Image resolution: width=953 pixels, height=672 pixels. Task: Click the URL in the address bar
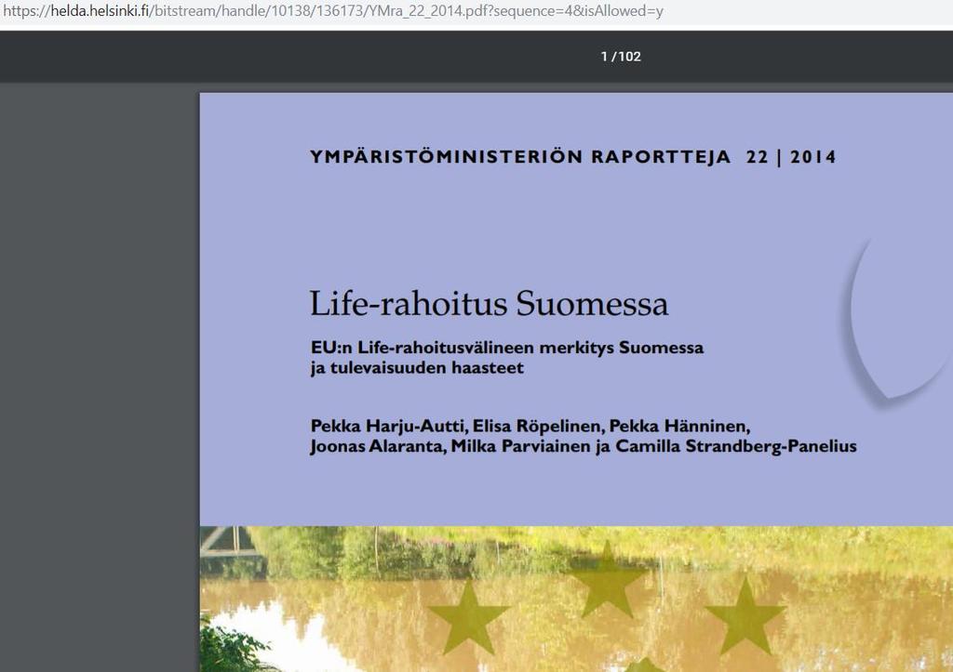click(x=333, y=11)
